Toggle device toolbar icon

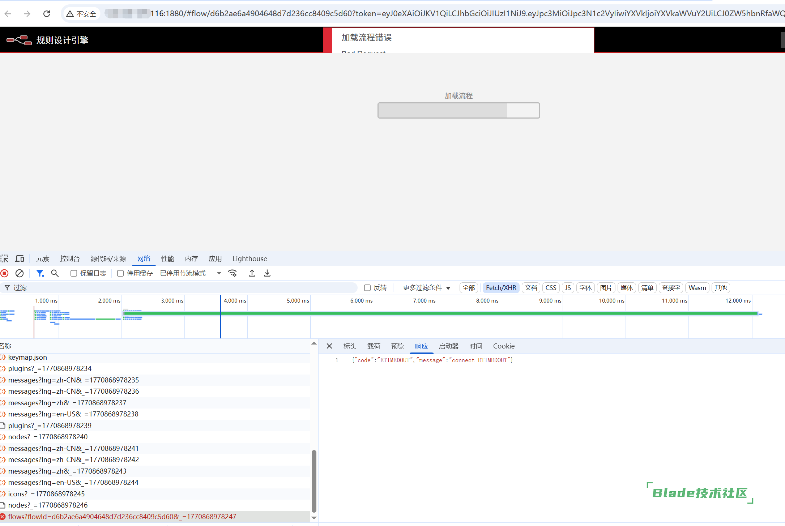[20, 258]
